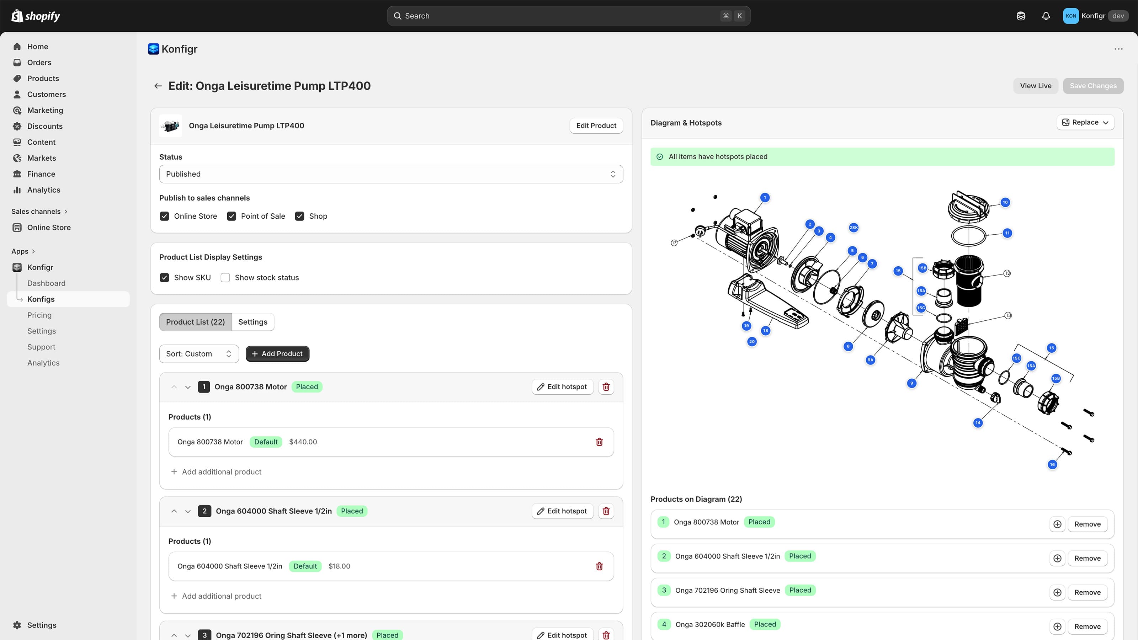Open the Pricing submenu item
The image size is (1138, 640).
point(39,315)
